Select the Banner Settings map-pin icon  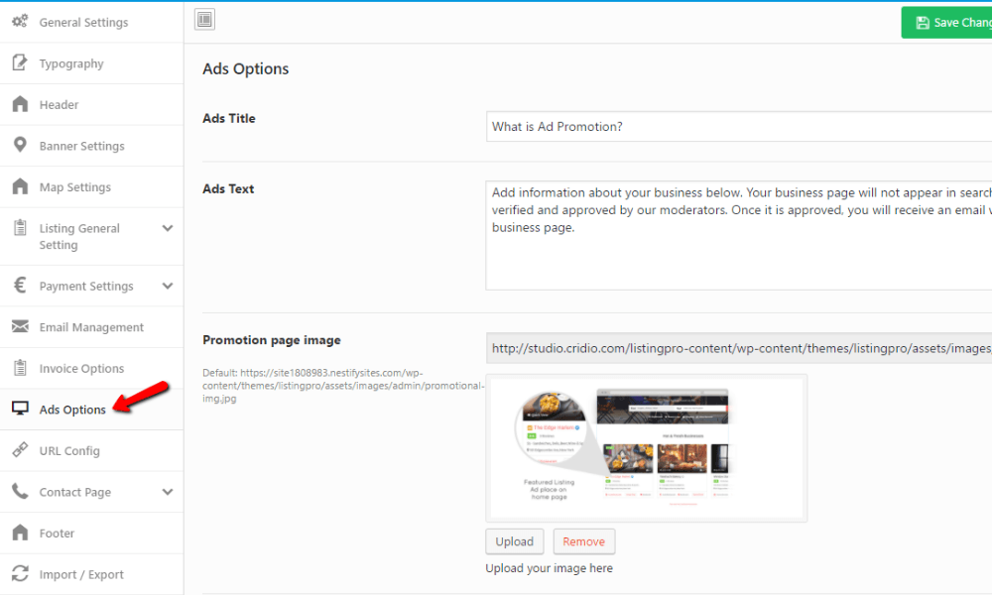20,146
